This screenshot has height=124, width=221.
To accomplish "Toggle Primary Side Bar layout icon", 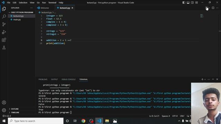I will tap(184, 2).
